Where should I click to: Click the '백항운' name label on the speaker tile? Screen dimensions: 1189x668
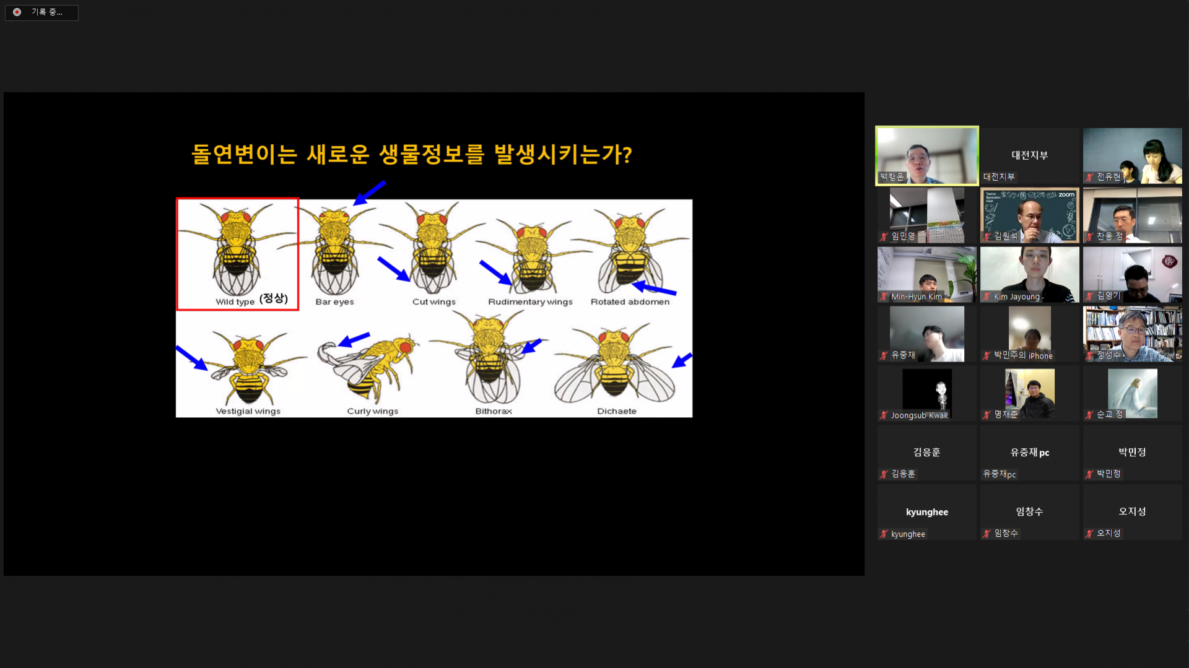892,177
